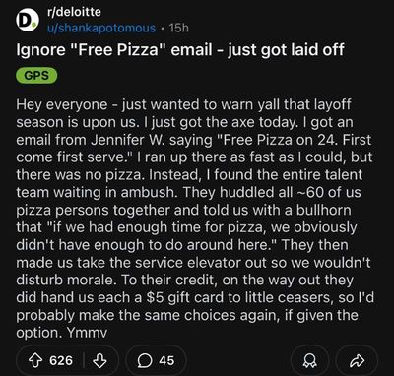Click the "Free Pizza on 24" quoted text

[x=281, y=140]
